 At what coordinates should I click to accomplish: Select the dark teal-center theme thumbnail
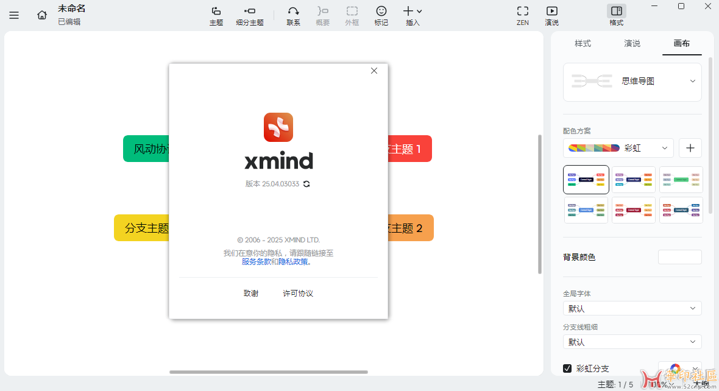tap(681, 210)
